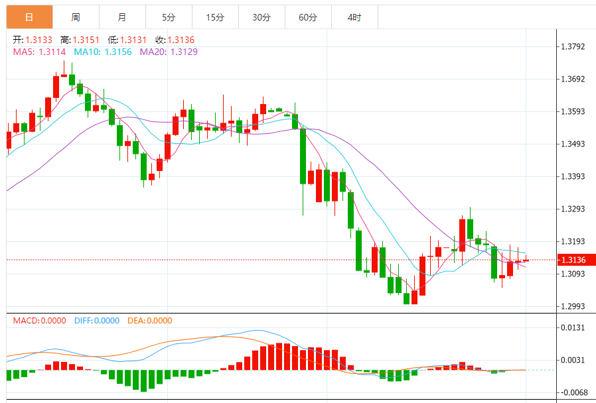Click the MA5: 1.3114 indicator label

(x=40, y=52)
